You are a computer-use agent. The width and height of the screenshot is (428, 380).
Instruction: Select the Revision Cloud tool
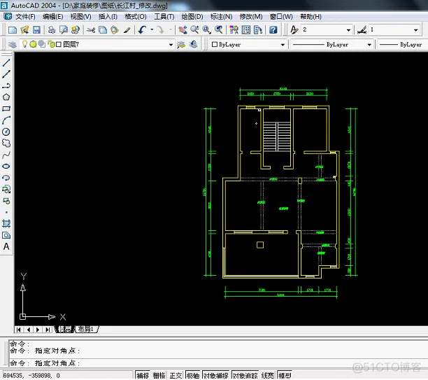(6, 143)
